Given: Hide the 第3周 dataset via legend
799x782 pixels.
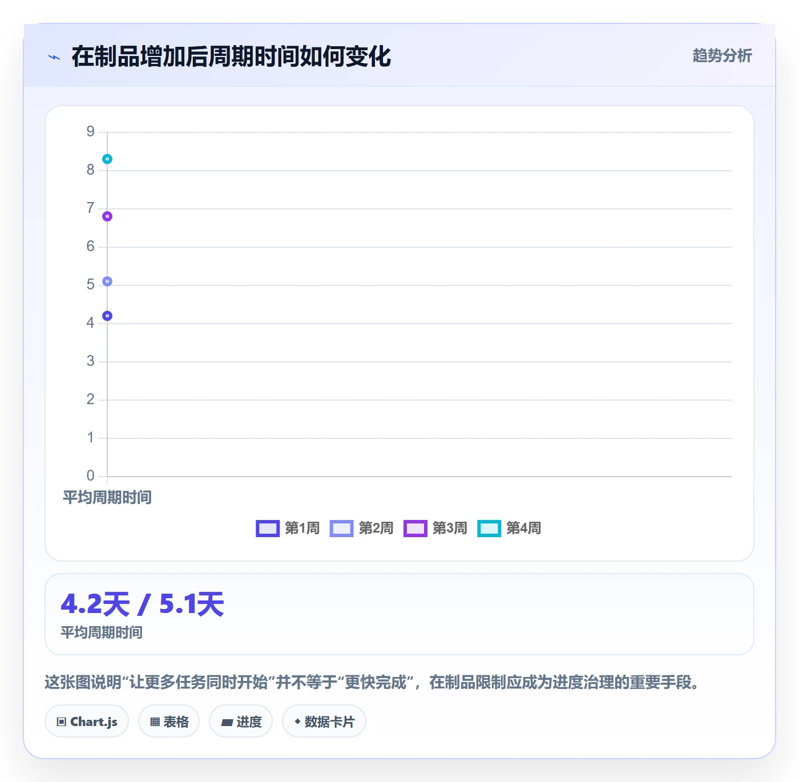Looking at the screenshot, I should [x=435, y=529].
